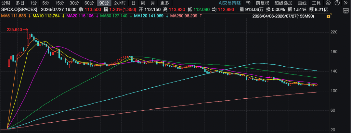
Task: Click the high price 113.830 value
Action: click(x=177, y=10)
